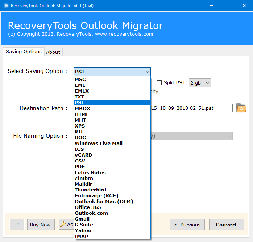Image resolution: width=253 pixels, height=242 pixels.
Task: Minimize the Outlook Migrator window
Action: coord(211,6)
